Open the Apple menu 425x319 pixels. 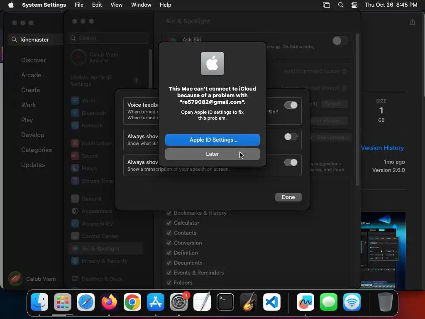(x=11, y=5)
